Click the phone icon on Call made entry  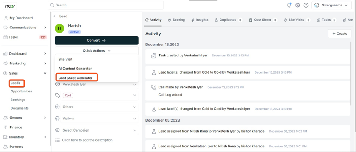pos(154,88)
